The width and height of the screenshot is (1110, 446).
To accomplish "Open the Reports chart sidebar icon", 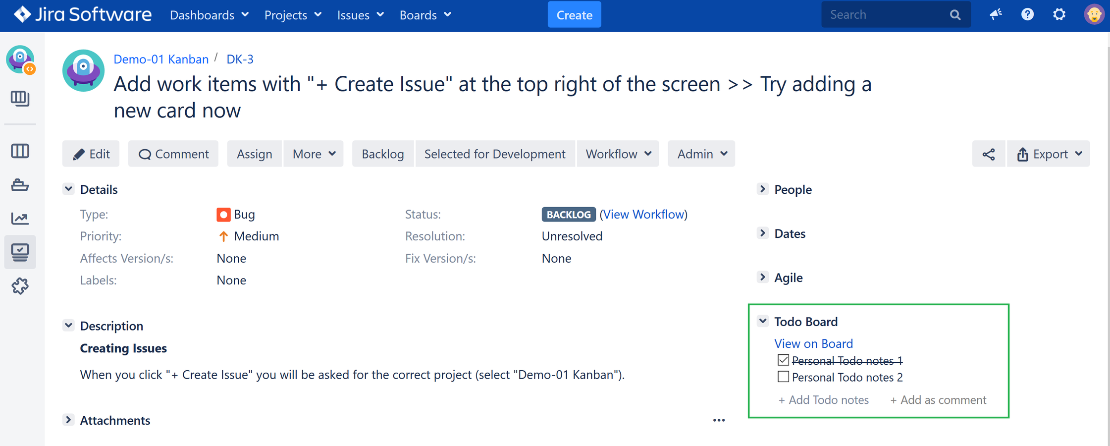I will (x=20, y=218).
